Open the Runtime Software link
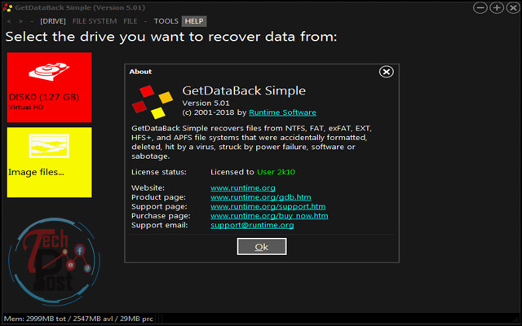This screenshot has height=326, width=522. click(283, 112)
